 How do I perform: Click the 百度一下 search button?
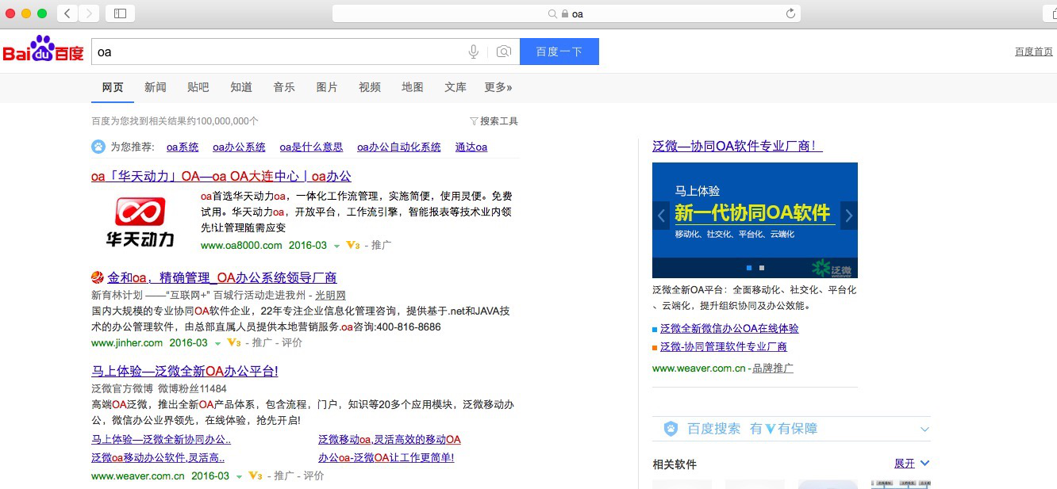pos(559,52)
